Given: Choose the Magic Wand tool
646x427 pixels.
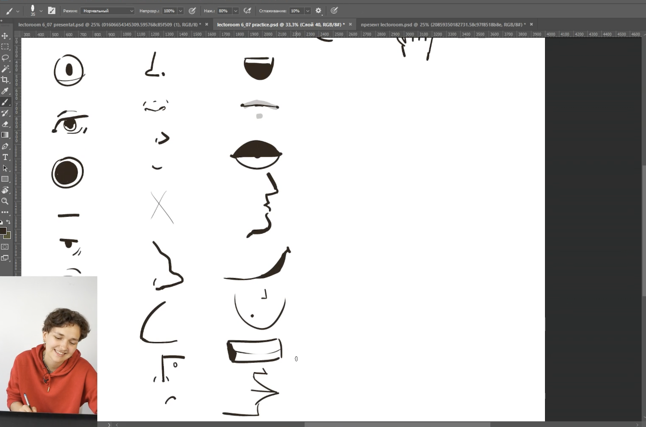Looking at the screenshot, I should point(5,69).
